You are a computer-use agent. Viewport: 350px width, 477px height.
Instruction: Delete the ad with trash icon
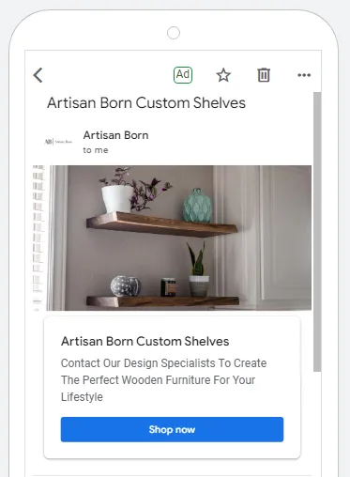(x=264, y=75)
